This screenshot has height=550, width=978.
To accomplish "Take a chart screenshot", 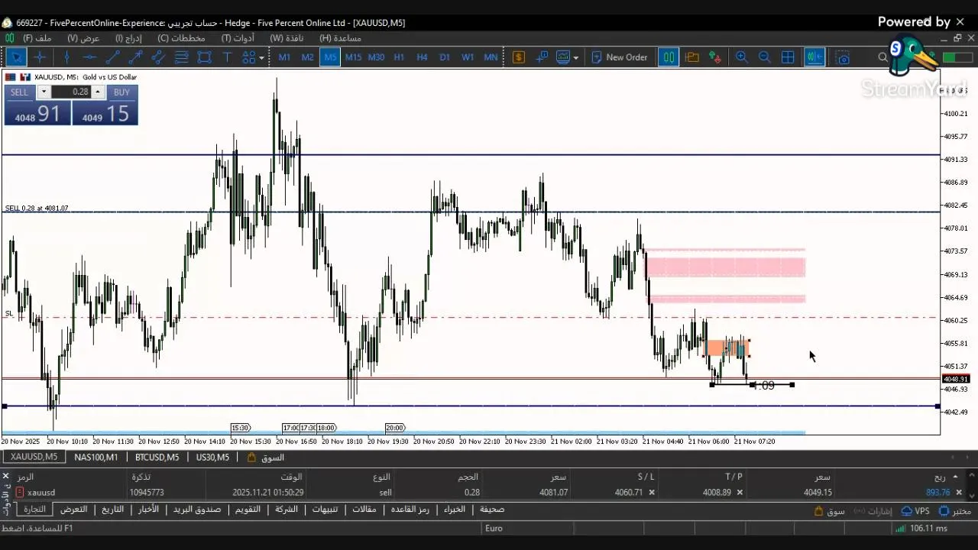I will (843, 57).
